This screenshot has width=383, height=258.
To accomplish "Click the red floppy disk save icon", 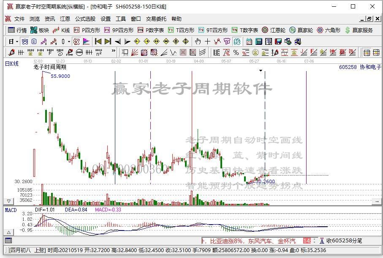I will coord(278,41).
